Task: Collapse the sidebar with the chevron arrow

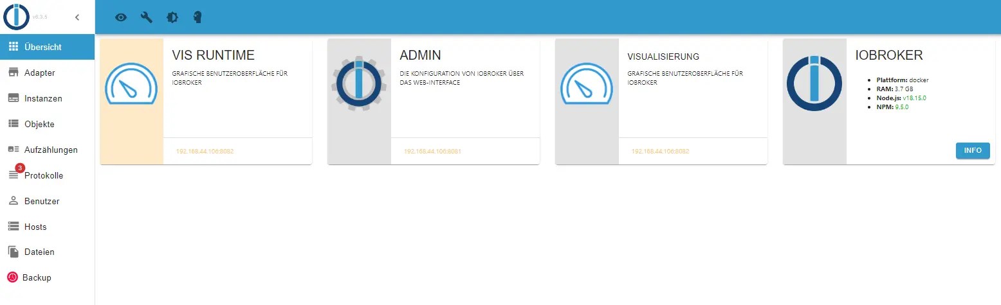Action: pos(77,17)
